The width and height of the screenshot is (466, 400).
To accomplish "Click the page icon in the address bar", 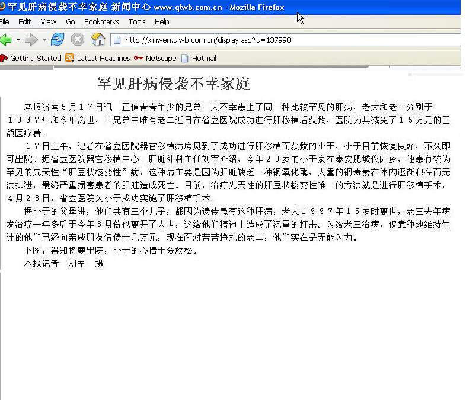I will 117,40.
